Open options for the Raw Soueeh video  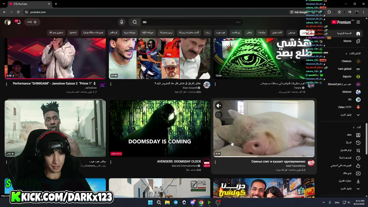(111, 84)
